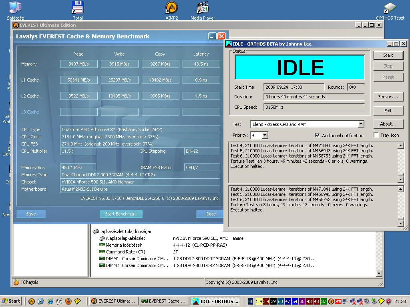
Task: Open the About dialog in ORTHOS
Action: pyautogui.click(x=388, y=124)
